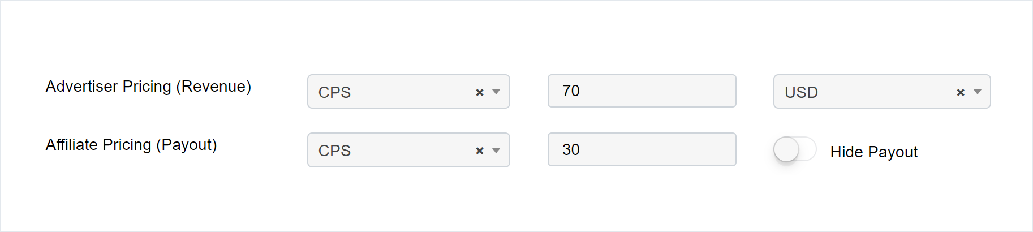The height and width of the screenshot is (232, 1033).
Task: Click the Hide Payout label text
Action: pyautogui.click(x=873, y=152)
